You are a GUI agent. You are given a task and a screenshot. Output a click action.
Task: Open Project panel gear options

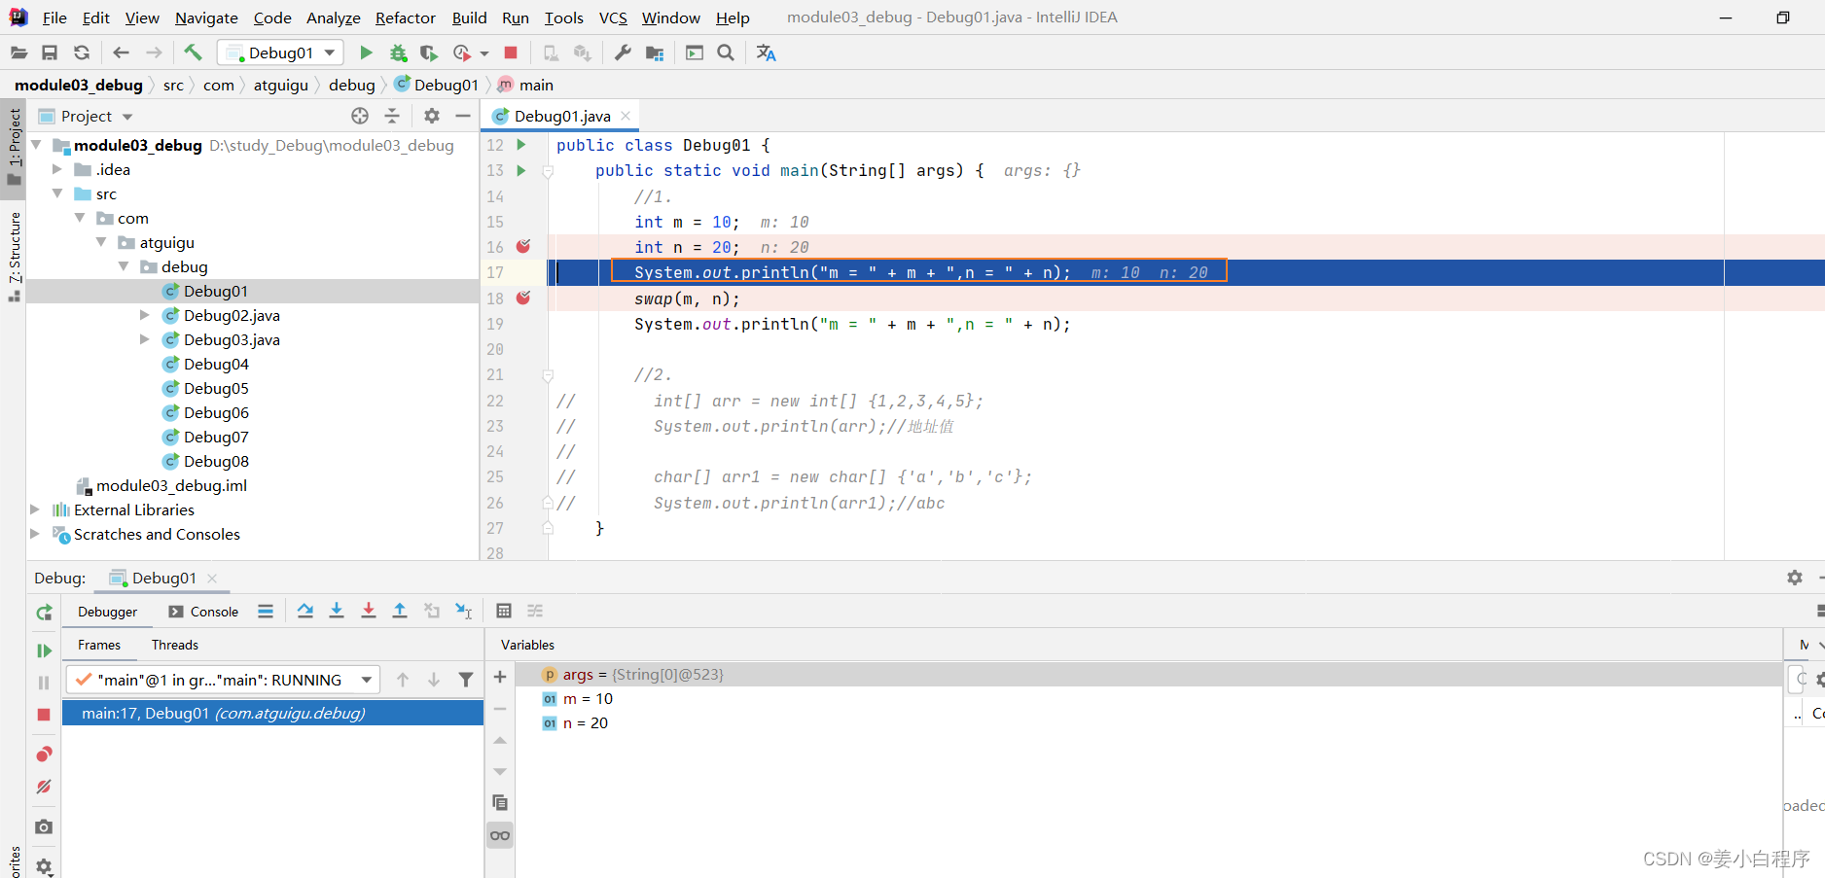tap(432, 116)
